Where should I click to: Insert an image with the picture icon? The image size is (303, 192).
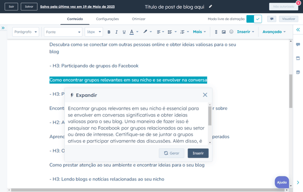click(x=224, y=32)
